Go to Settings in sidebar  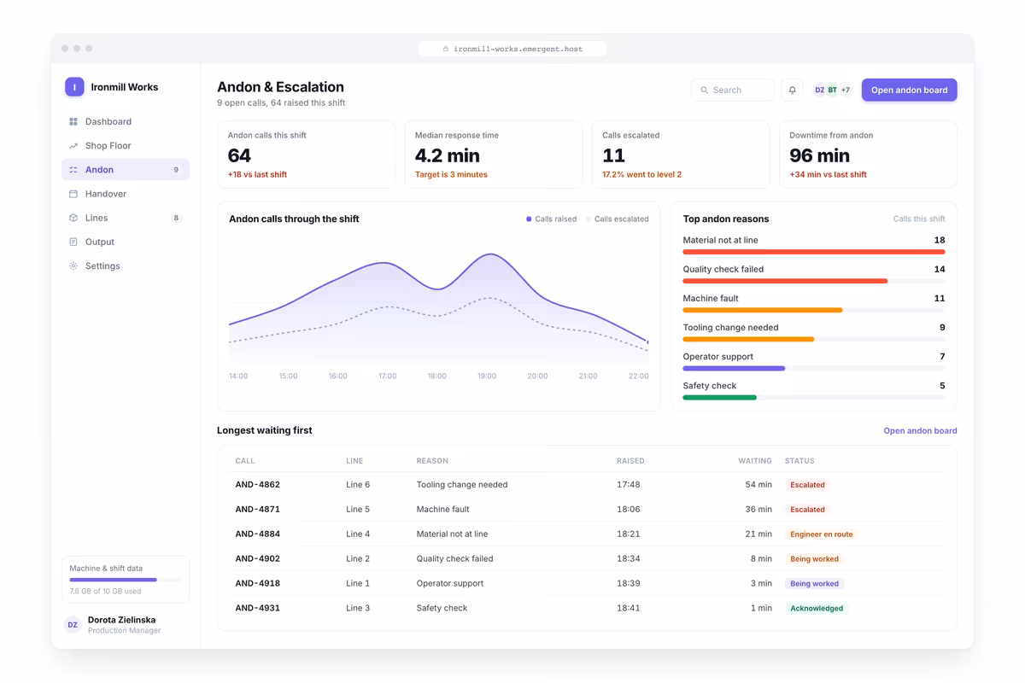(126, 266)
